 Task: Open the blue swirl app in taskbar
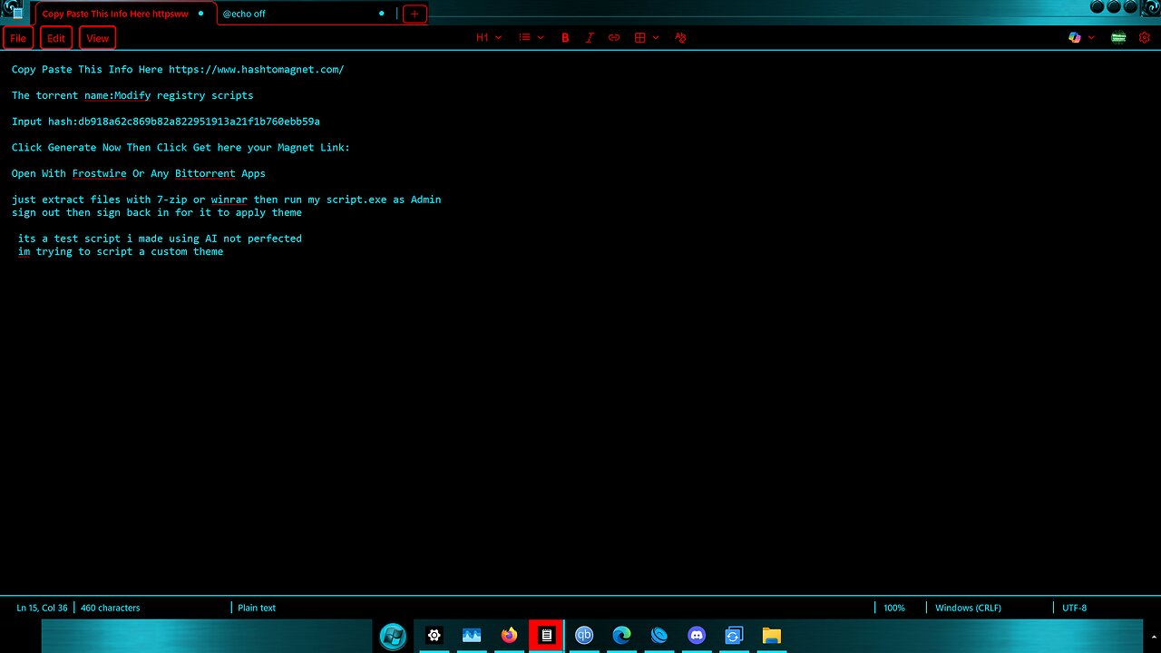(659, 636)
